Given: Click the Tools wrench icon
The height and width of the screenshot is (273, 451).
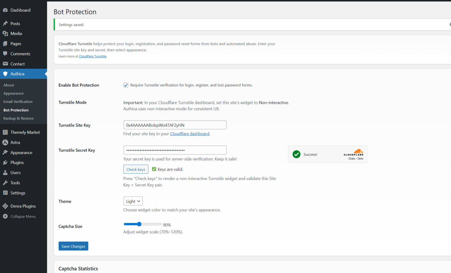Looking at the screenshot, I should [5, 183].
